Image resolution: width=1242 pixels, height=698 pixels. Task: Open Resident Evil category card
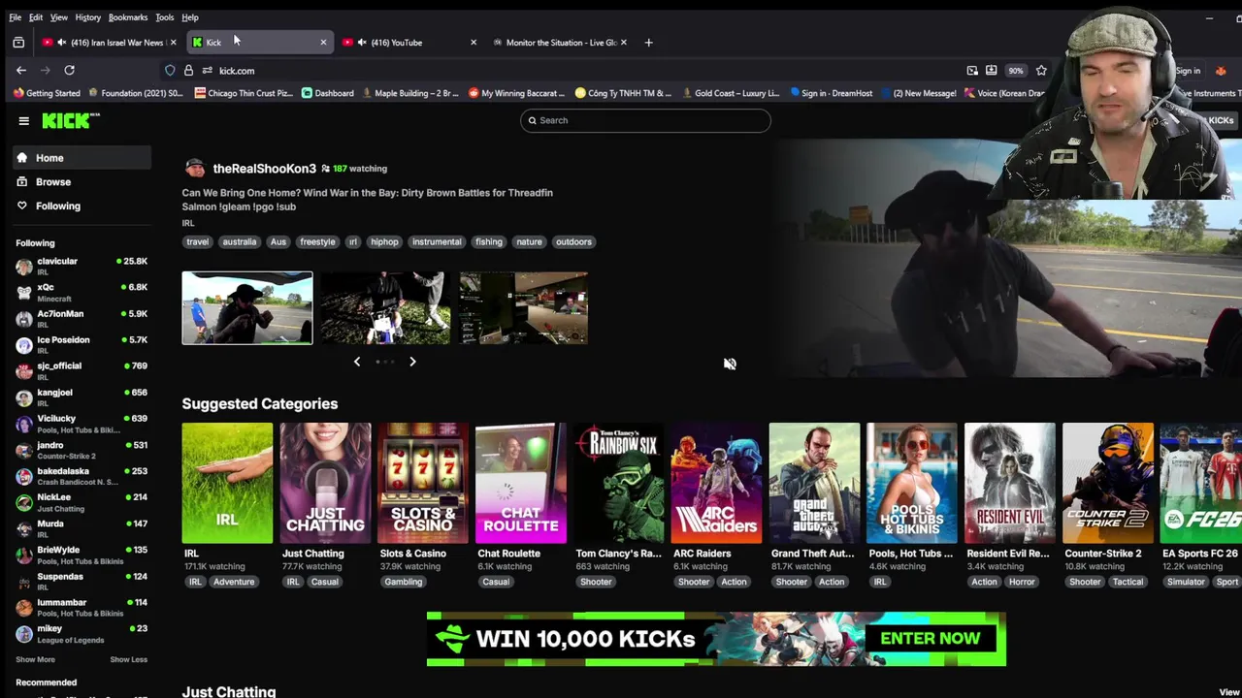pyautogui.click(x=1010, y=483)
